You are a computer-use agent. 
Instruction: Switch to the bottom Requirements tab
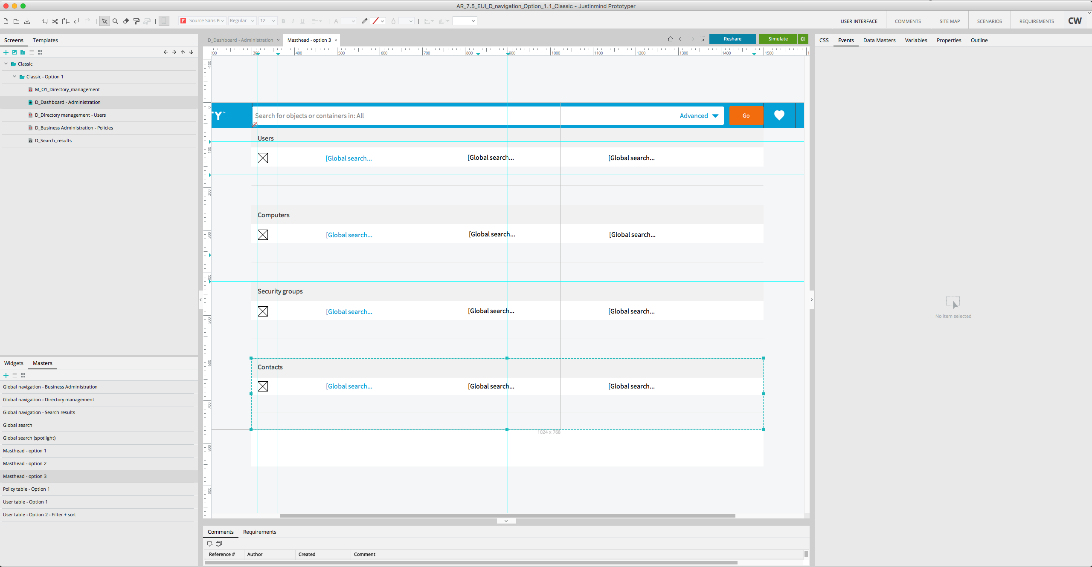[x=259, y=532]
